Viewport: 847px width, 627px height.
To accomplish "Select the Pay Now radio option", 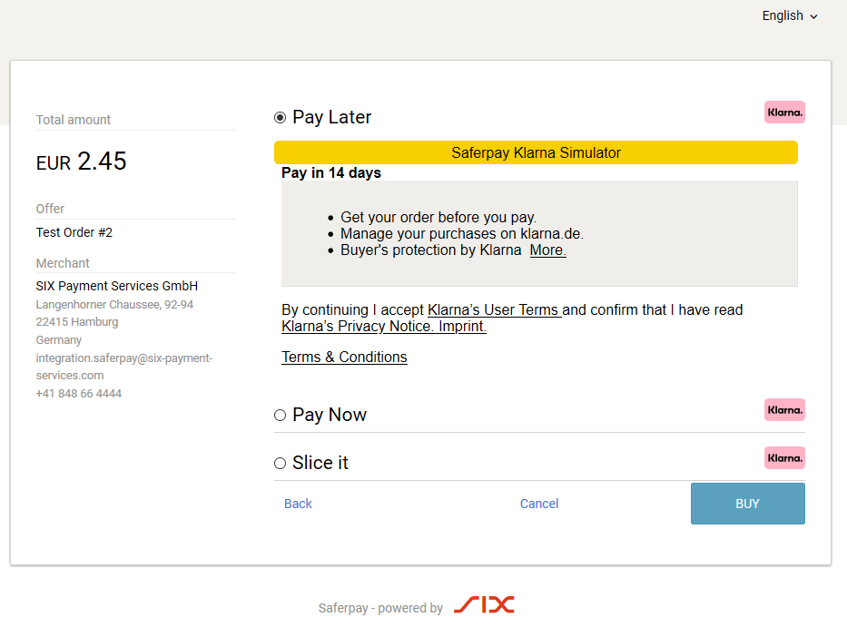I will click(280, 415).
